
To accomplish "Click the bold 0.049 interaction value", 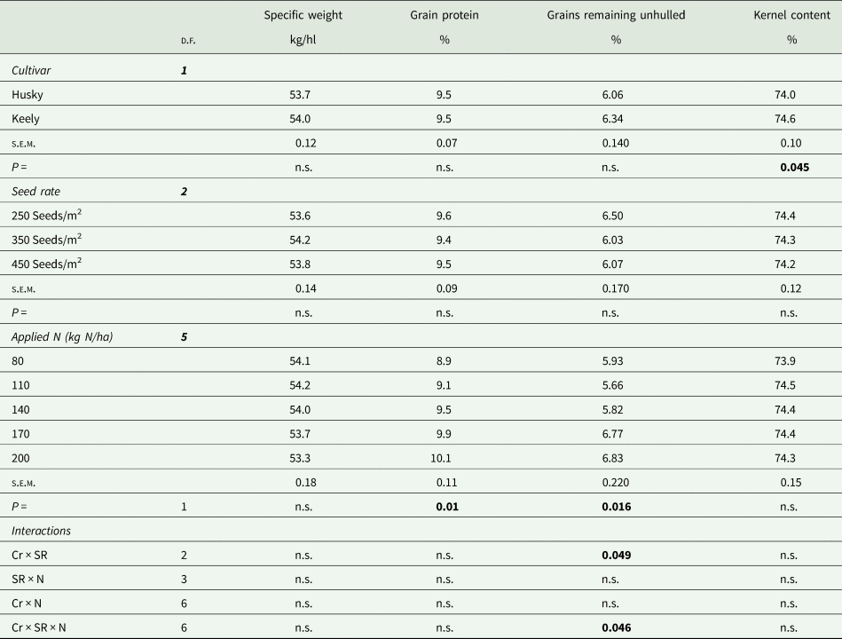I will tap(616, 556).
